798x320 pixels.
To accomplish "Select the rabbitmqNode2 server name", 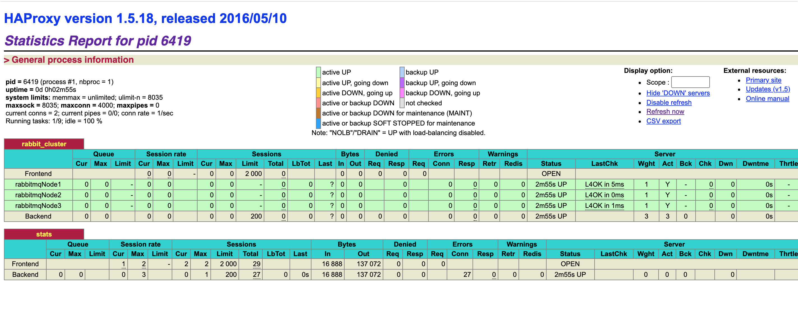I will [x=38, y=195].
